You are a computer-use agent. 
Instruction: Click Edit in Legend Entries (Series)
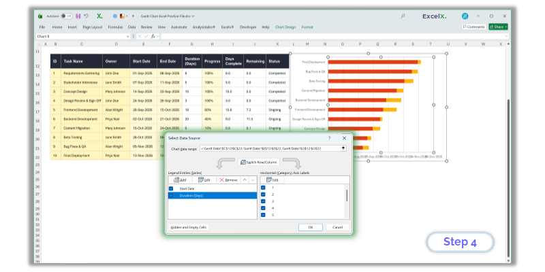click(x=204, y=180)
